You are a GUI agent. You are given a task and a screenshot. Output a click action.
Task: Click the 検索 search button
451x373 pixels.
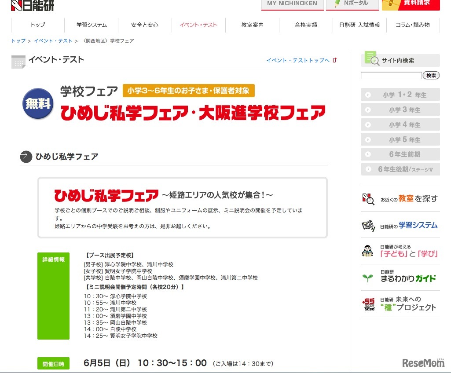pos(431,75)
